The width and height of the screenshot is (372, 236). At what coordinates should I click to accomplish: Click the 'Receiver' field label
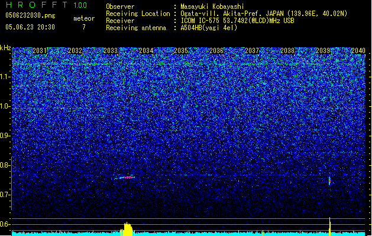(x=120, y=21)
